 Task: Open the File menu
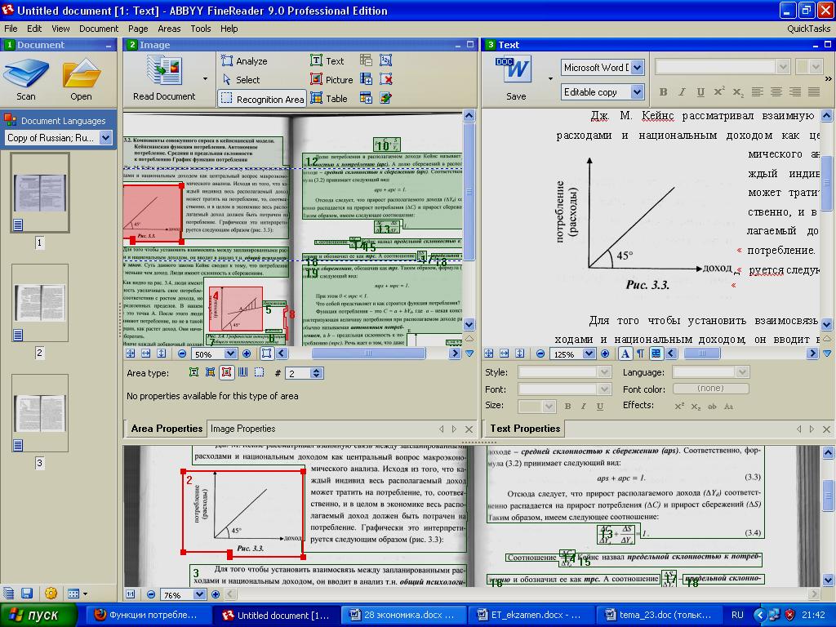pos(11,29)
